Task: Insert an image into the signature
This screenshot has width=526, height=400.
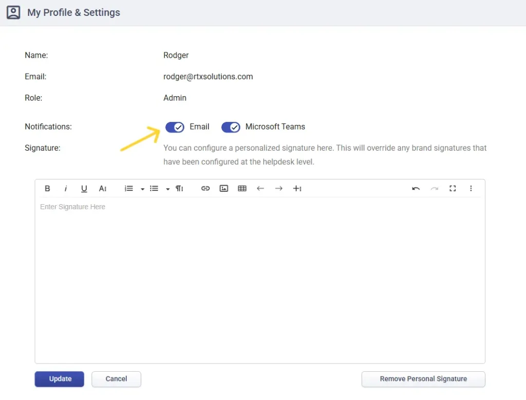Action: coord(224,189)
